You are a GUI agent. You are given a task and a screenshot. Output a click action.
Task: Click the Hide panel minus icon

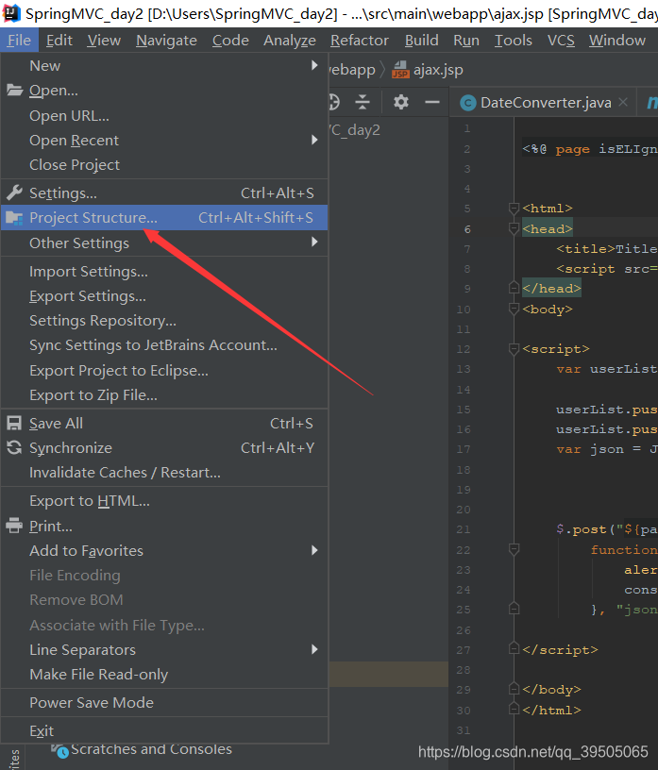point(432,102)
